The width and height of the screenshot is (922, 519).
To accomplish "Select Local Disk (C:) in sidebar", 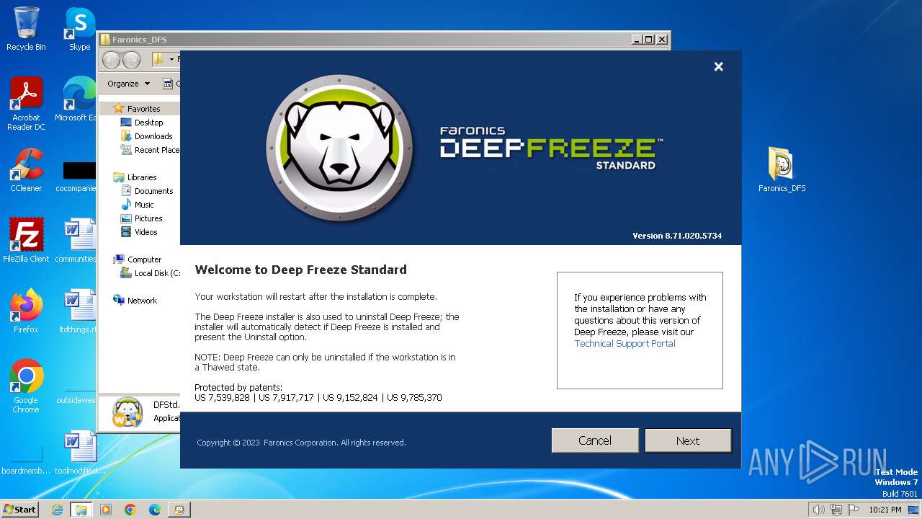I will coord(150,273).
